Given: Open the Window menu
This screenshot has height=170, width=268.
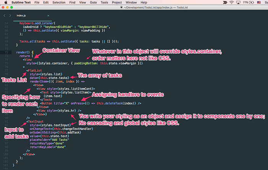Looking at the screenshot, I should pyautogui.click(x=131, y=2).
